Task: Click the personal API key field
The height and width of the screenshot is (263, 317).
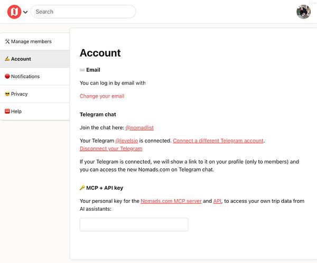Action: [134, 224]
